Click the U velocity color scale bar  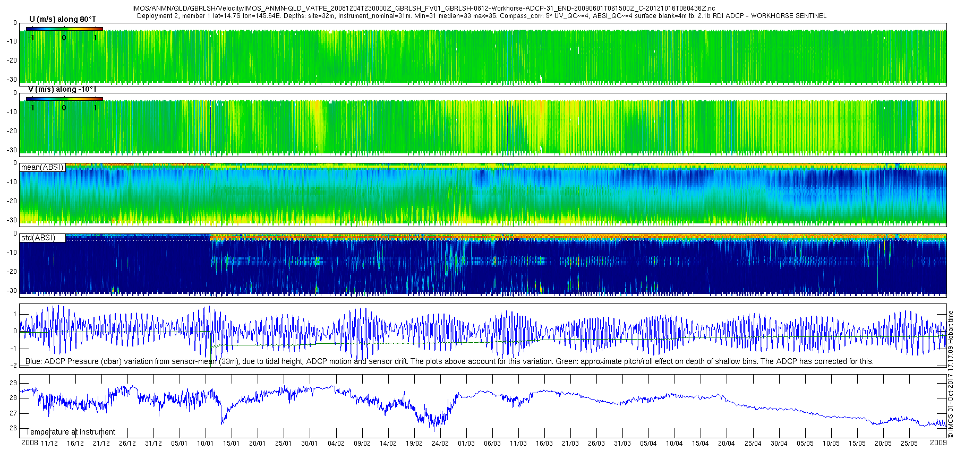click(64, 29)
